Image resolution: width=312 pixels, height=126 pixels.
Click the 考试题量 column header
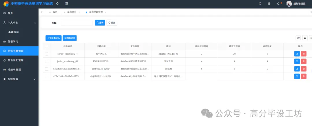coord(267,46)
